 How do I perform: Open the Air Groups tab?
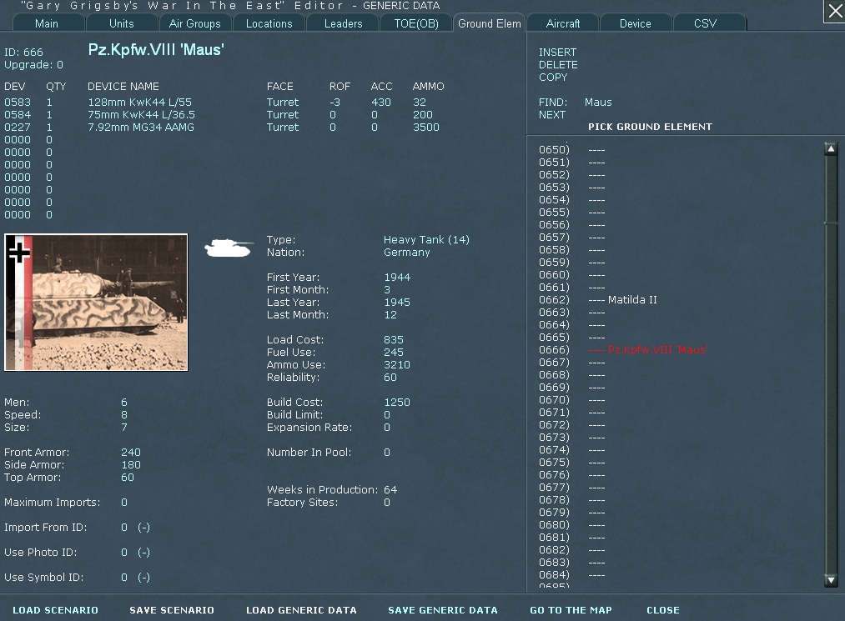pyautogui.click(x=194, y=23)
